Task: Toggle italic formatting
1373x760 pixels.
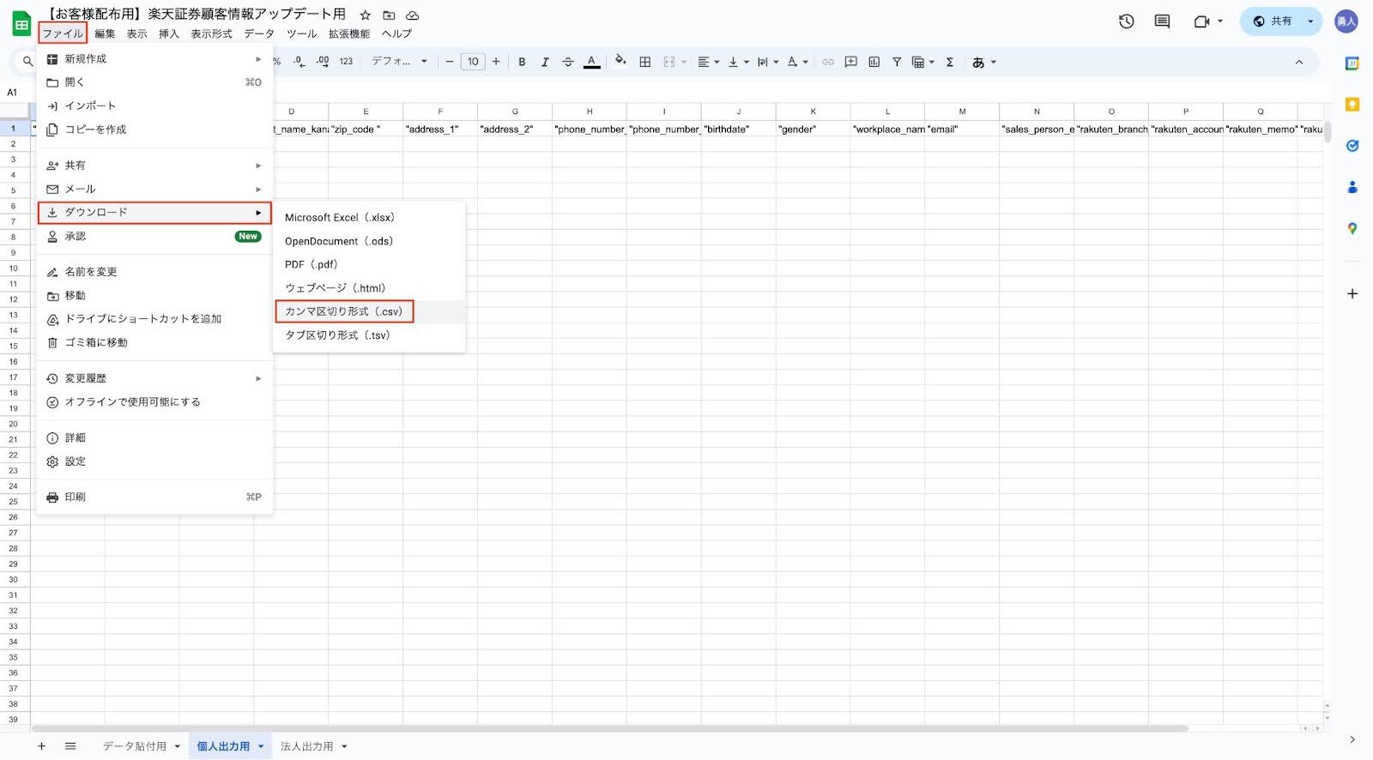Action: tap(544, 62)
